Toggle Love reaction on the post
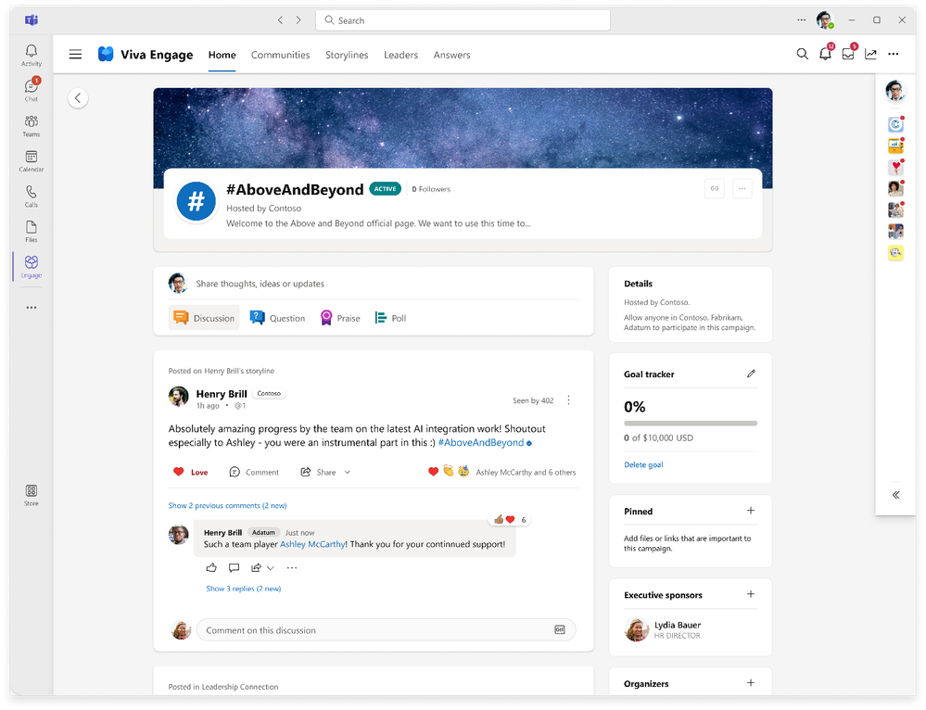Viewport: 926px width, 710px height. pyautogui.click(x=191, y=472)
